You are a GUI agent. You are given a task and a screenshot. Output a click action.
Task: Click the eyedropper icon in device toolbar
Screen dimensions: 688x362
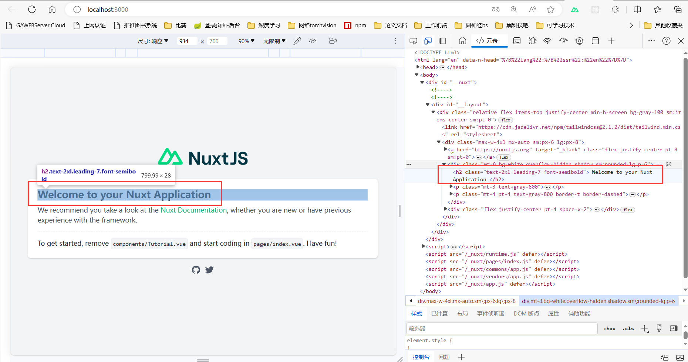click(297, 41)
